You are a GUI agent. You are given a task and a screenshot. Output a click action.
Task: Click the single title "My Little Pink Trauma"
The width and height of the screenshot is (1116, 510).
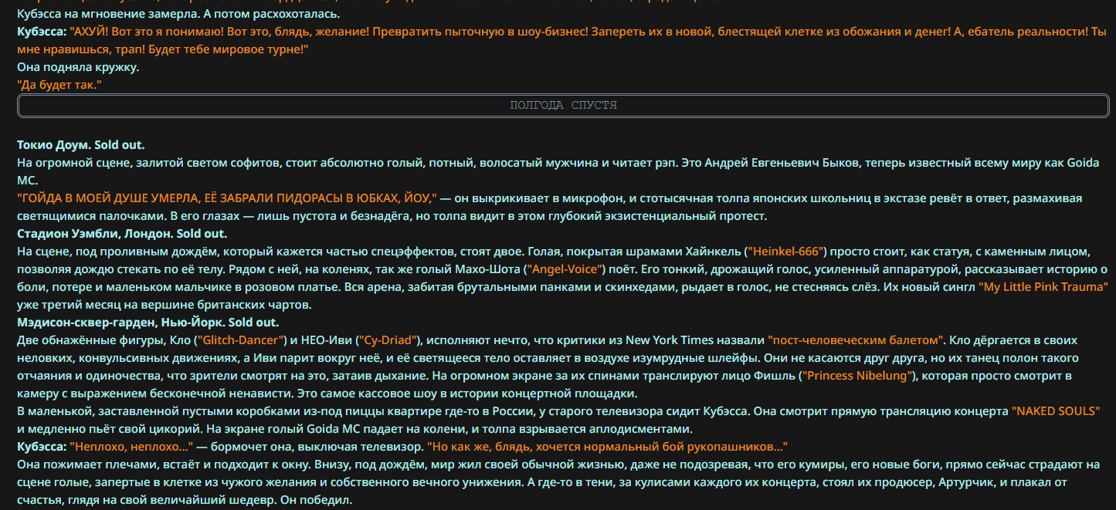tap(1043, 287)
